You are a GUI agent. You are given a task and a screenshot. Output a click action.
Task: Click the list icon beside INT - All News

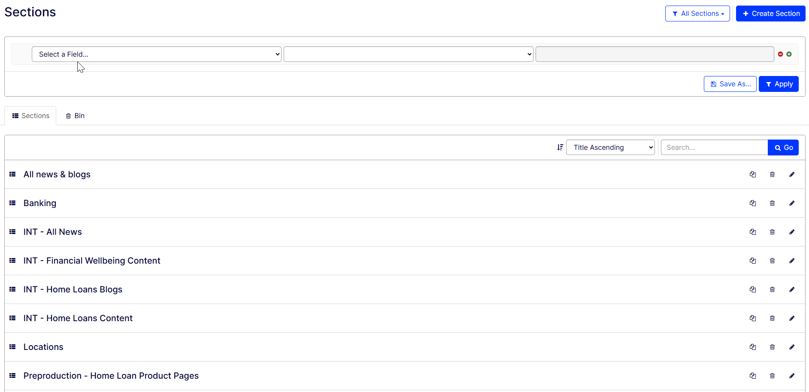point(12,232)
